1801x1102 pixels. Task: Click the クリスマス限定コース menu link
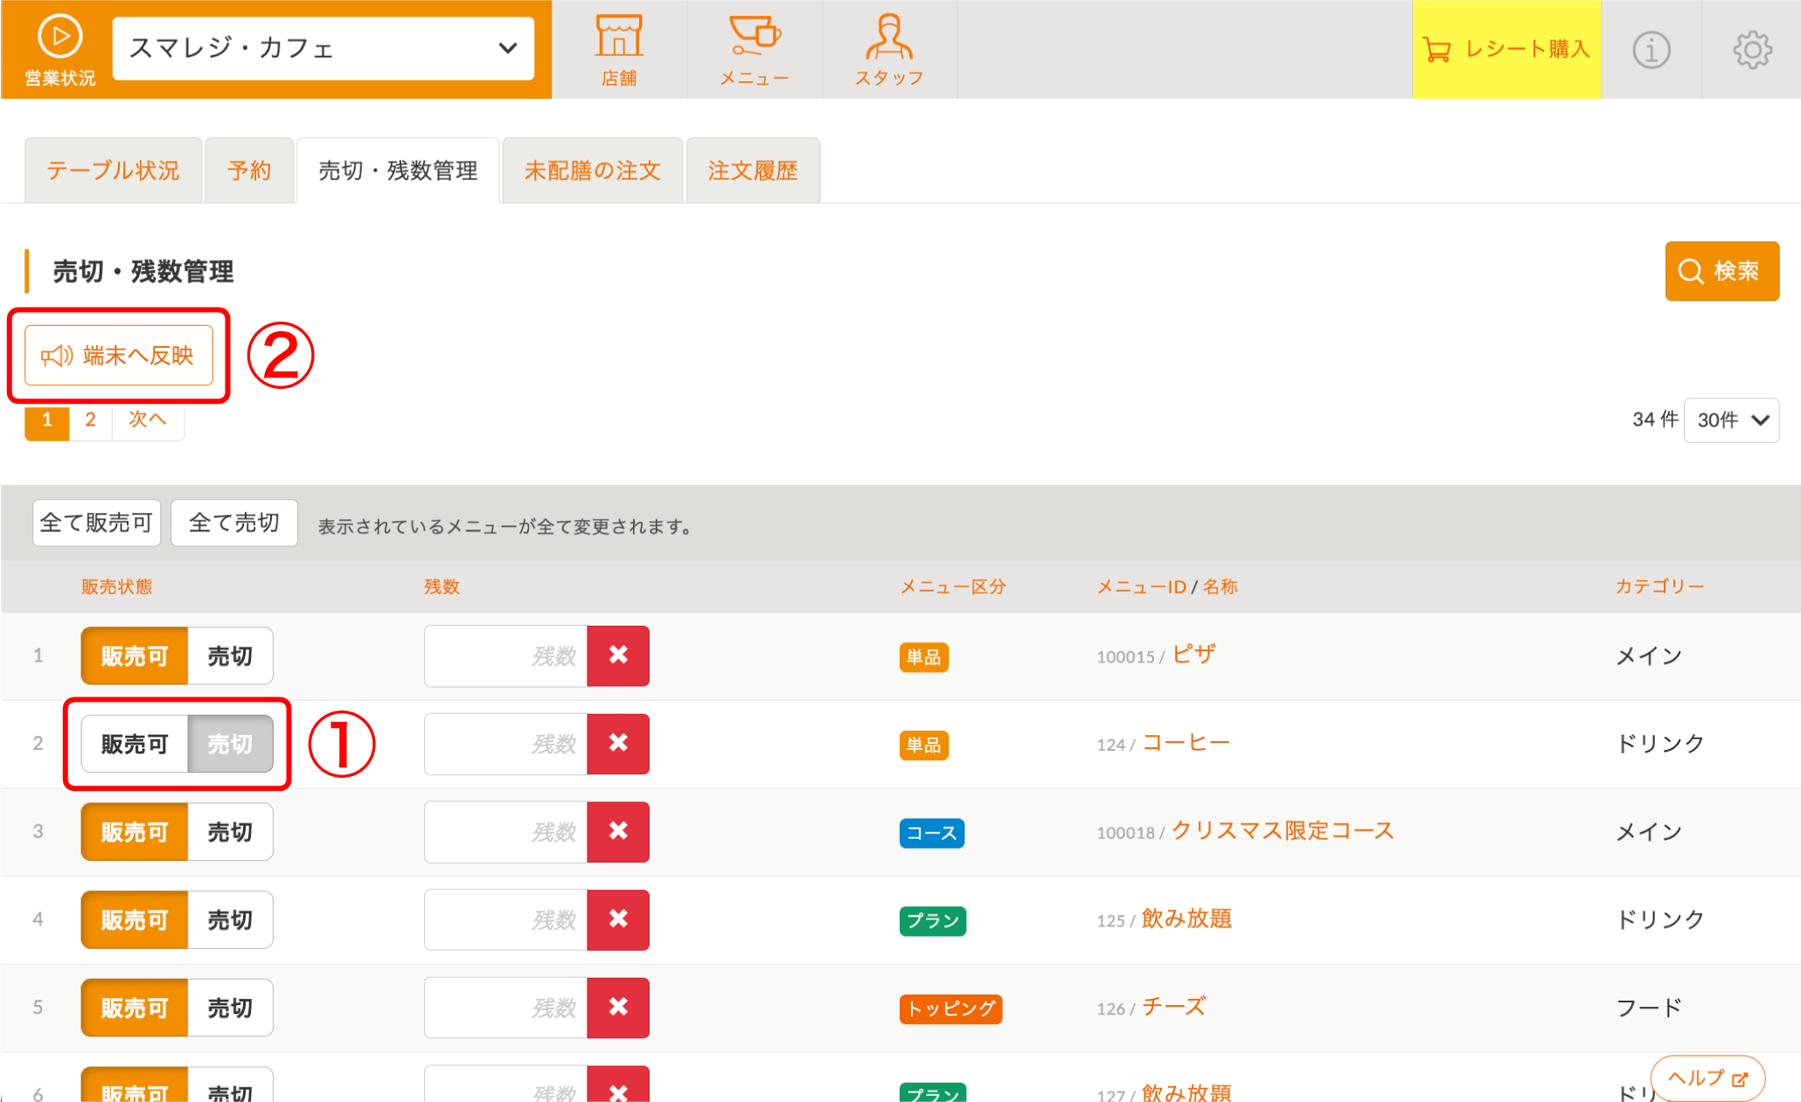pyautogui.click(x=1282, y=830)
